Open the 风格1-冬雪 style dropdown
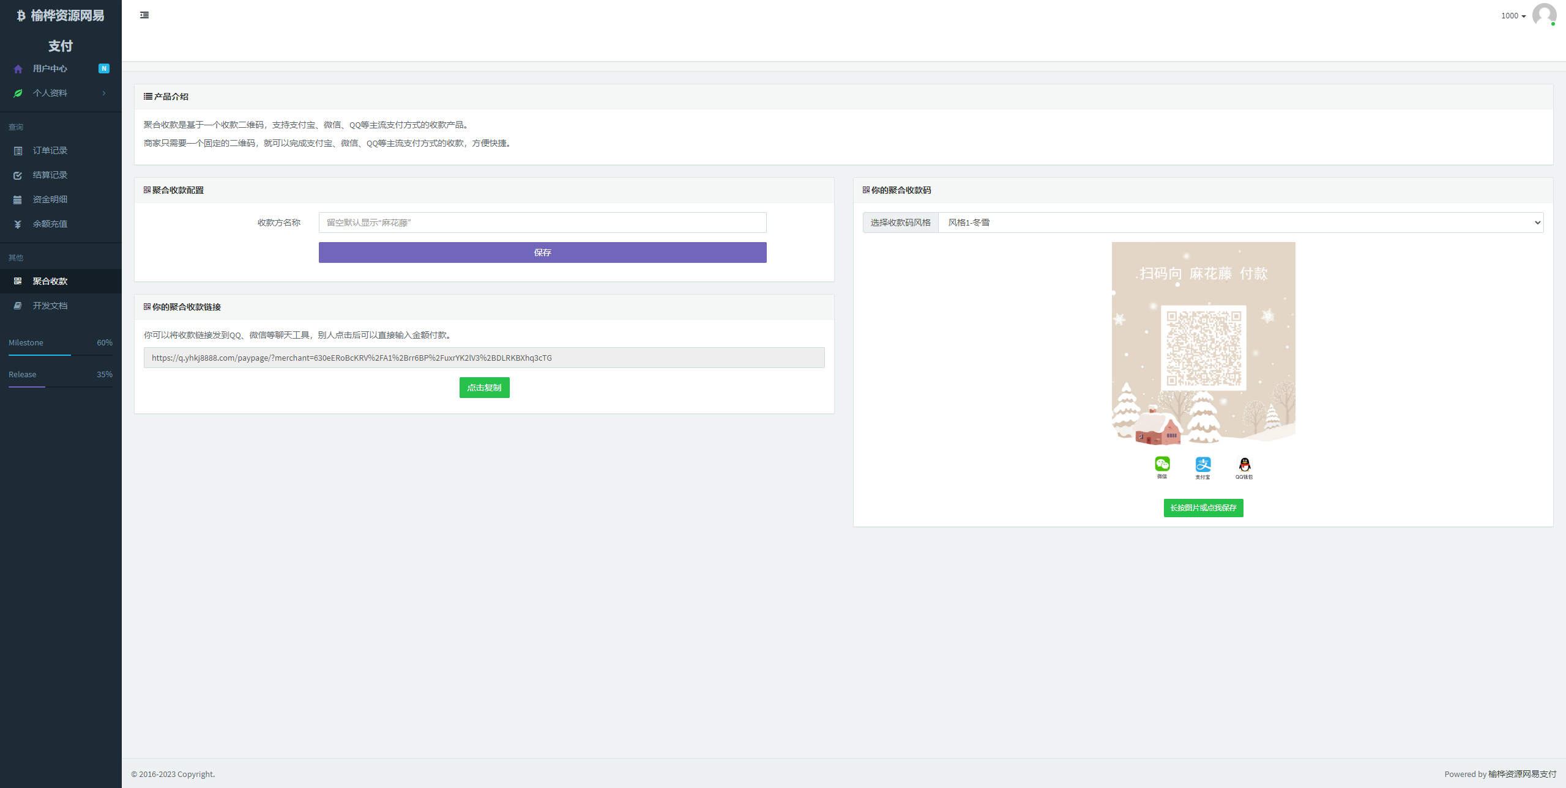 coord(1240,223)
